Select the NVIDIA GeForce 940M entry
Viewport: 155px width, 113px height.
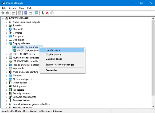(x=26, y=51)
